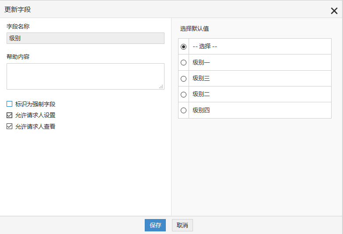Close the 更新字段 dialog with the X icon

334,11
